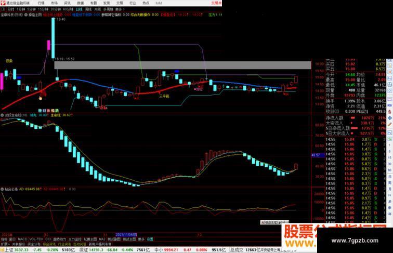The width and height of the screenshot is (393, 253).
Task: Expand the 扩展 panel toggle
Action: coord(5,244)
